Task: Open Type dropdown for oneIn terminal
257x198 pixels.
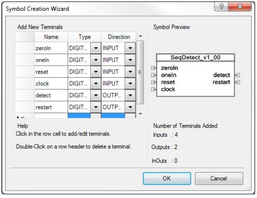Action: point(96,60)
